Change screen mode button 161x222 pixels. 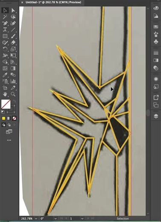pos(9,132)
